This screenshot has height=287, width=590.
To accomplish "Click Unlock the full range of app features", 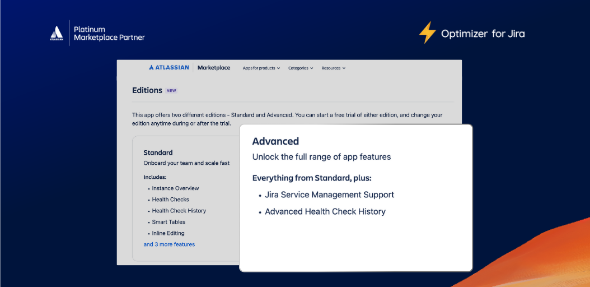I will tap(321, 157).
